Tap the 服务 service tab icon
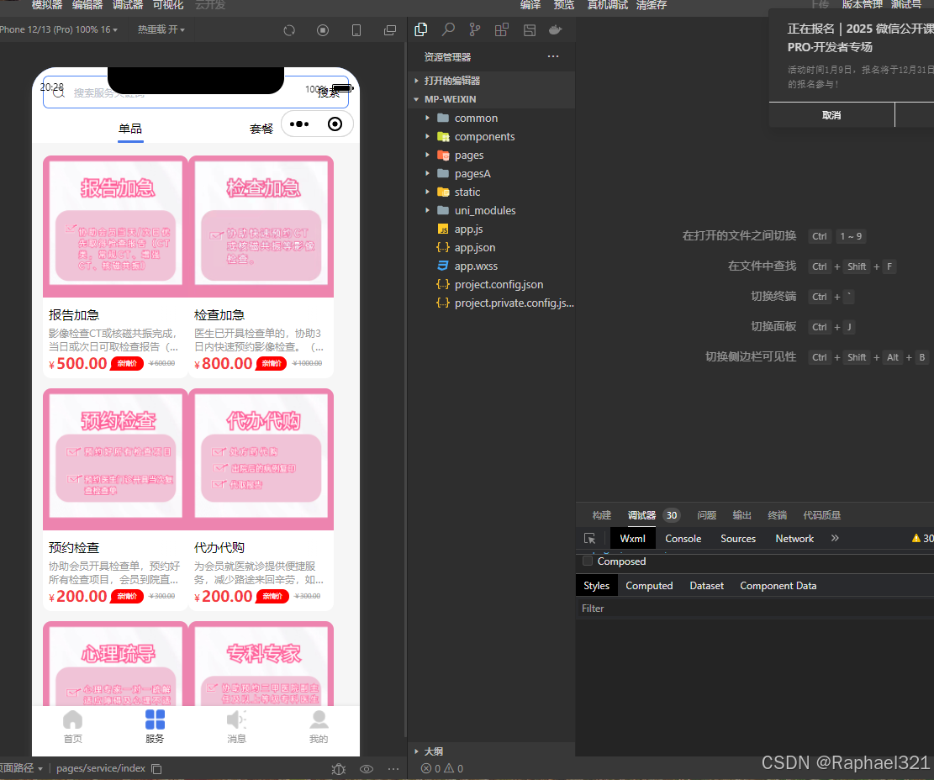Screen dimensions: 934x780 pyautogui.click(x=155, y=726)
